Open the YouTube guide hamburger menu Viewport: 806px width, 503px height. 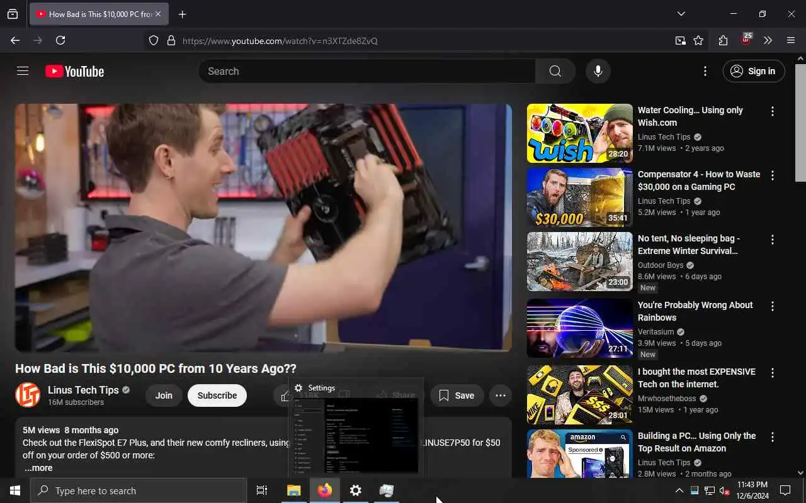click(x=23, y=71)
